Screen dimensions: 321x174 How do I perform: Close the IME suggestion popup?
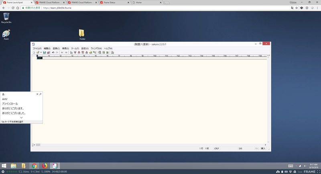tap(37, 94)
